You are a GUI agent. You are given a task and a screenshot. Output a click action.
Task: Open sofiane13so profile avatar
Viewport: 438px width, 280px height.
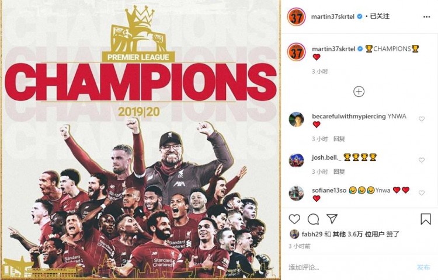(296, 193)
